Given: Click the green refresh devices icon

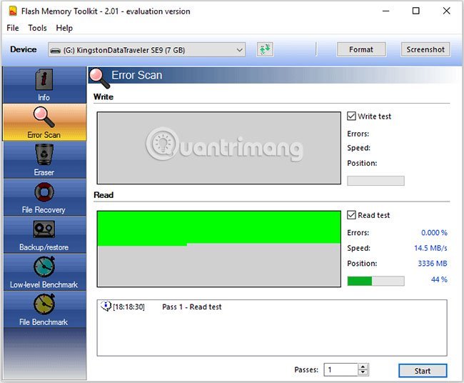Looking at the screenshot, I should pos(265,49).
